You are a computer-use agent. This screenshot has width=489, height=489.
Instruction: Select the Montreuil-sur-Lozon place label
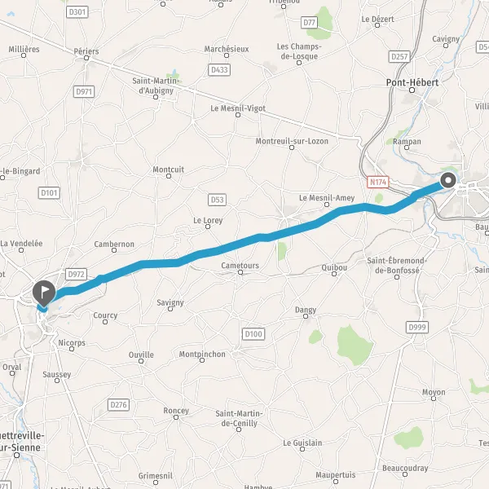pyautogui.click(x=292, y=141)
